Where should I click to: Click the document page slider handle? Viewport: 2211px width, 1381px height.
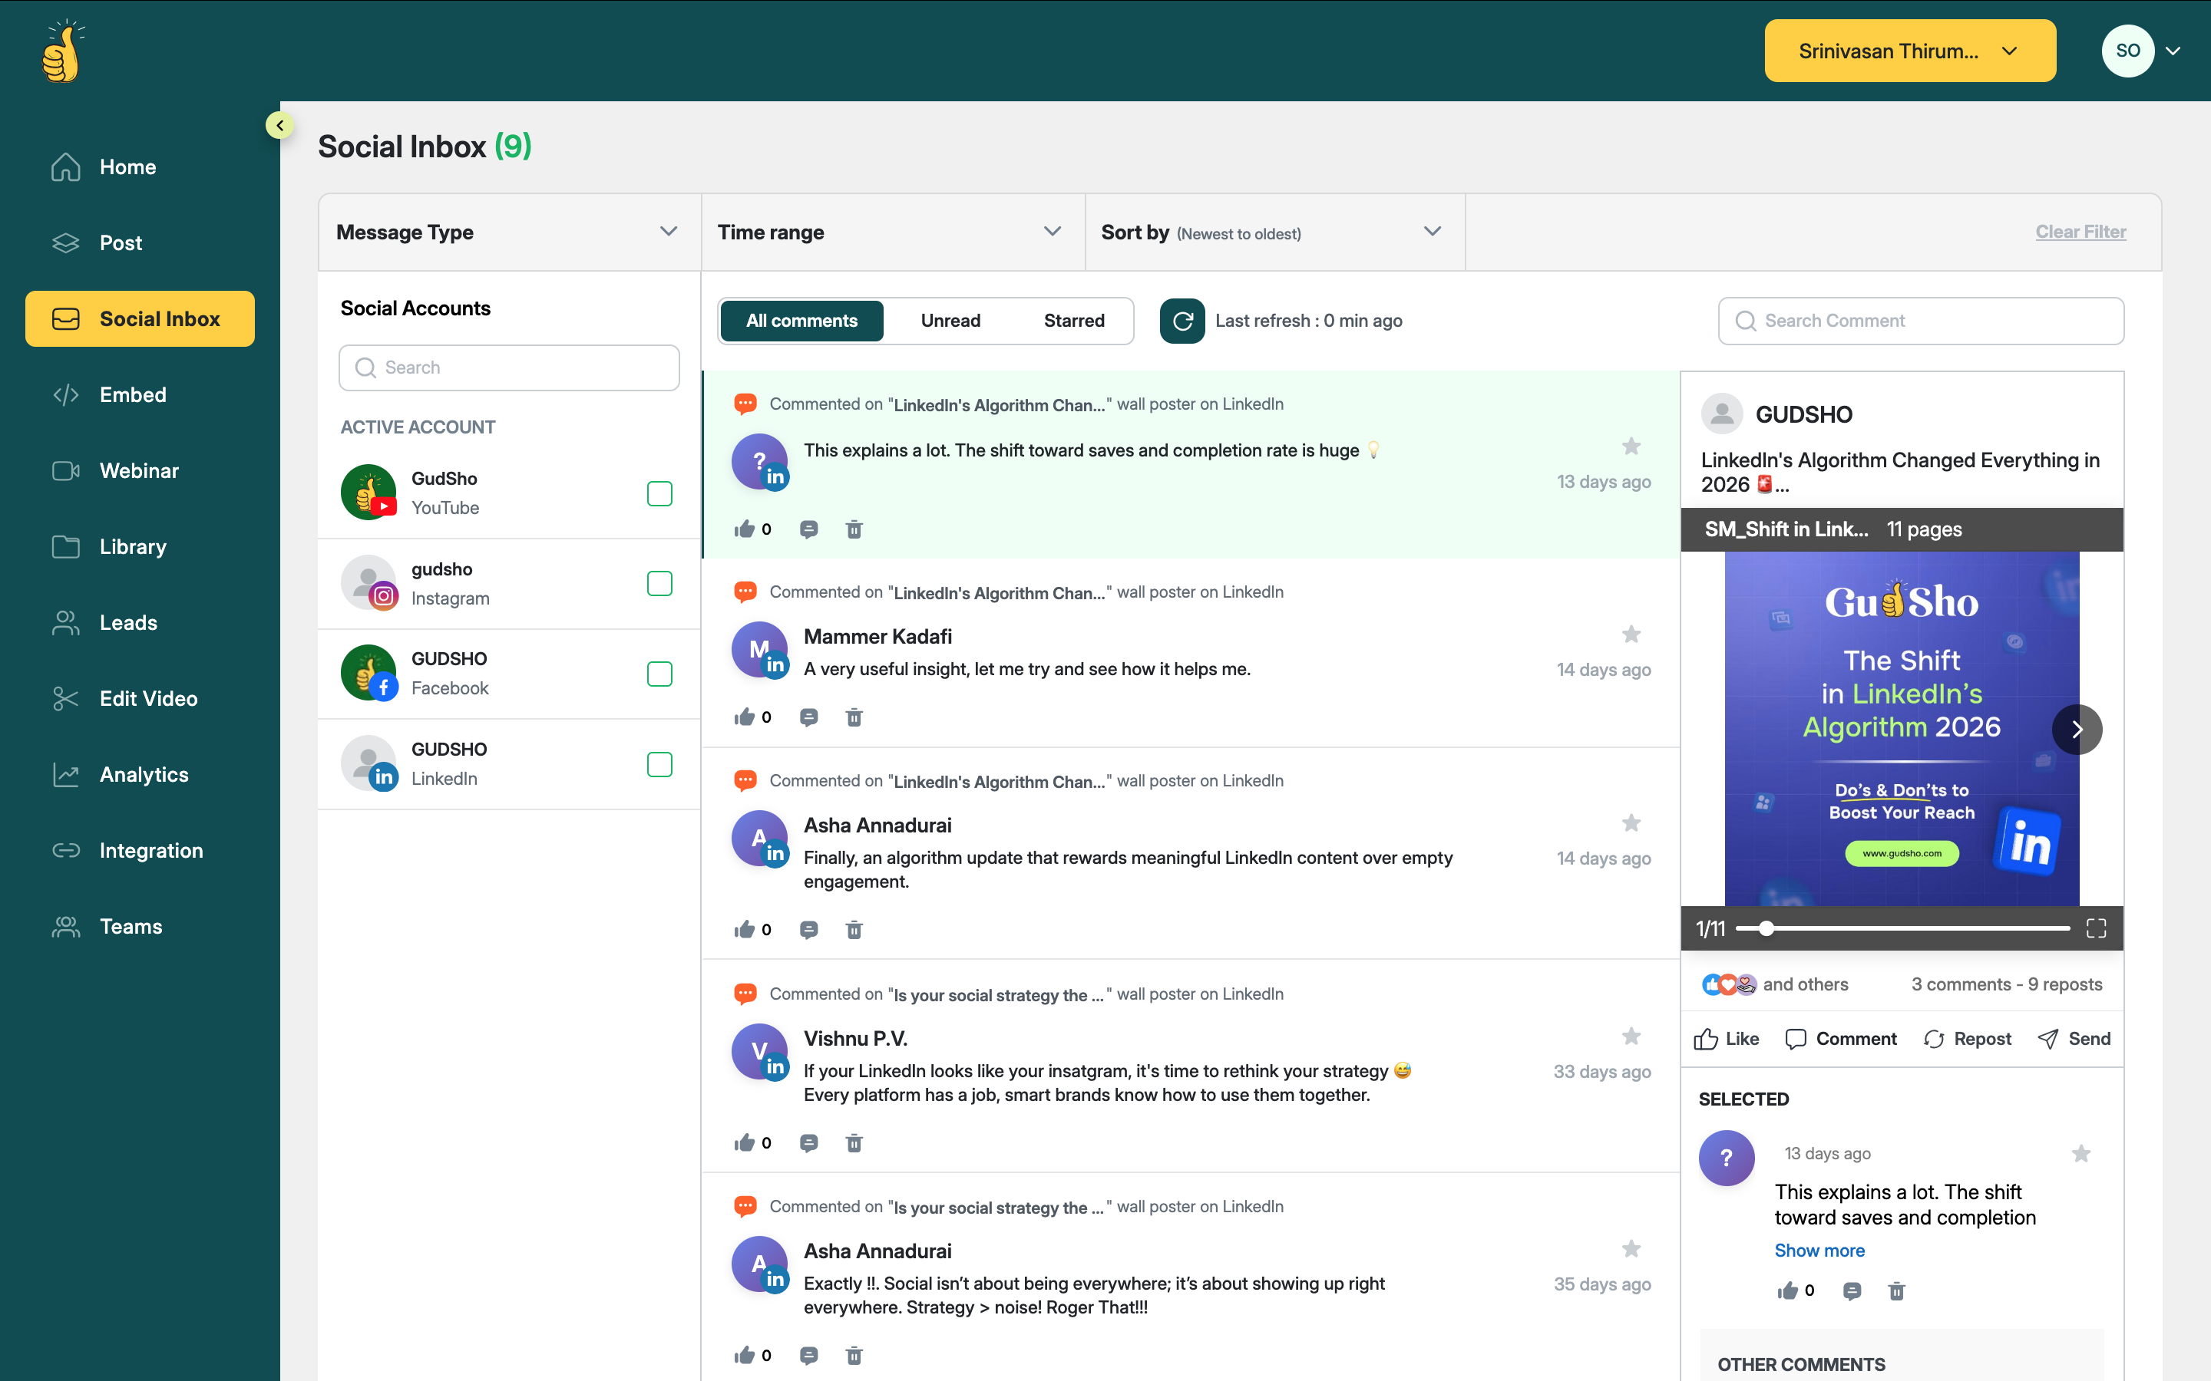tap(1766, 928)
